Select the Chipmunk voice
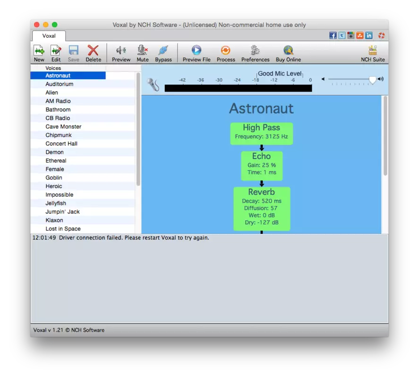The image size is (419, 378). tap(83, 135)
